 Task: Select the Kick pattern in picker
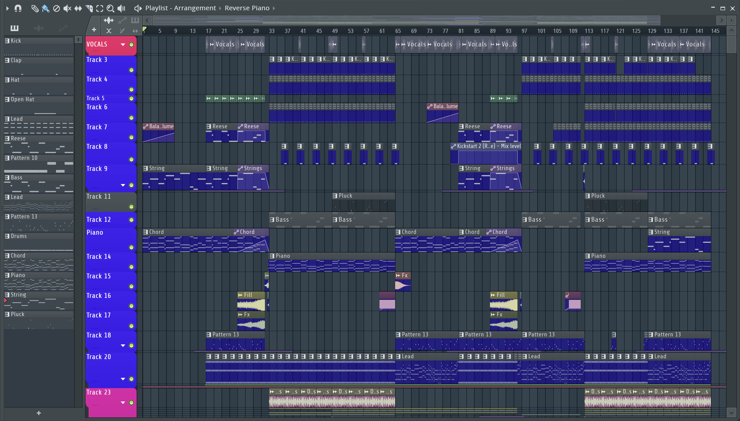click(x=39, y=46)
